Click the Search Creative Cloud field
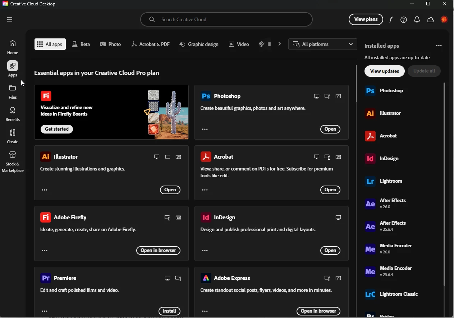Viewport: 454px width, 318px height. (226, 19)
